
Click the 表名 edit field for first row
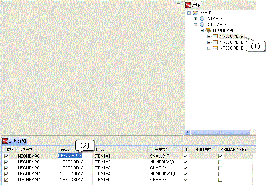[70, 156]
